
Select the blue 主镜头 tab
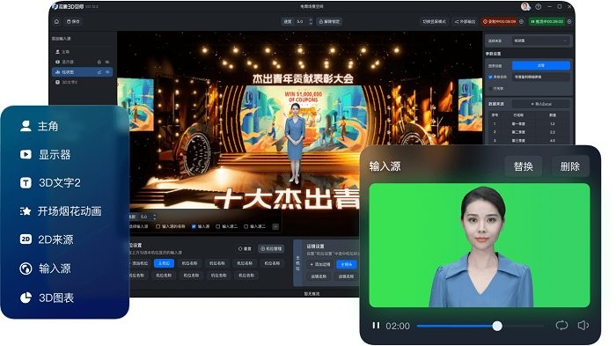click(x=347, y=265)
